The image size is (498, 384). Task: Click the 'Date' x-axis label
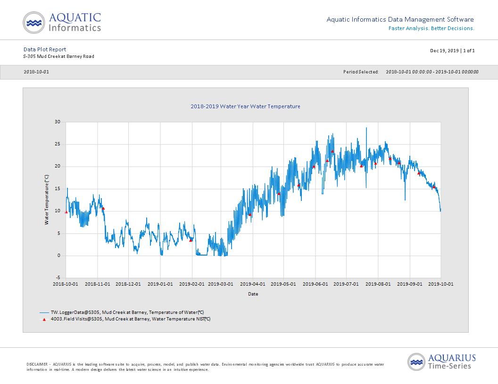253,294
